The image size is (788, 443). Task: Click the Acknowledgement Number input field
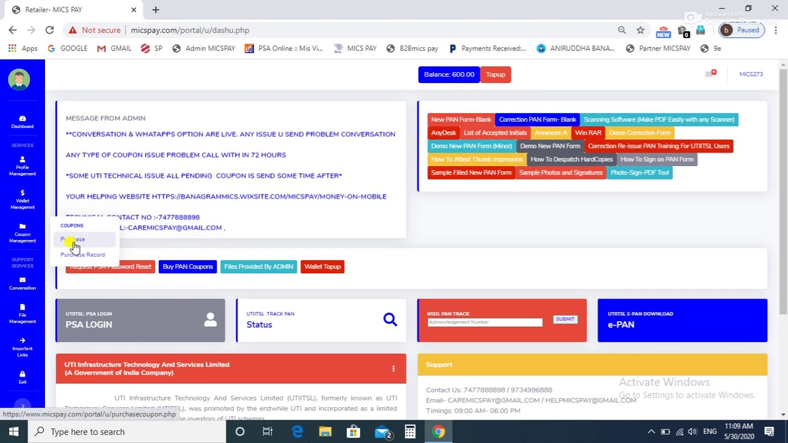[x=484, y=322]
